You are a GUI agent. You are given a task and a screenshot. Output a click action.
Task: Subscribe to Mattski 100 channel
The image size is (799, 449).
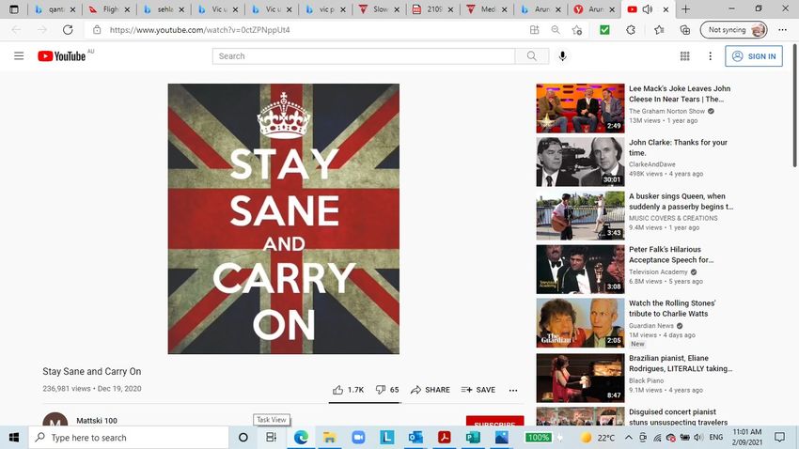point(494,421)
